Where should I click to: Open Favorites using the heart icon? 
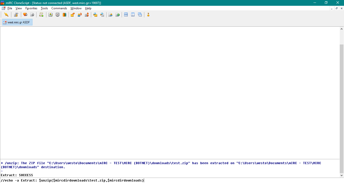point(25,15)
